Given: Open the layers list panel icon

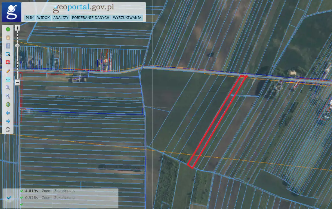Looking at the screenshot, I should [x=8, y=46].
